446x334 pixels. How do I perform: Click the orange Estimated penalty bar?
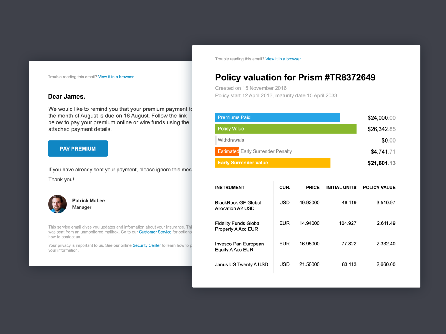point(227,151)
